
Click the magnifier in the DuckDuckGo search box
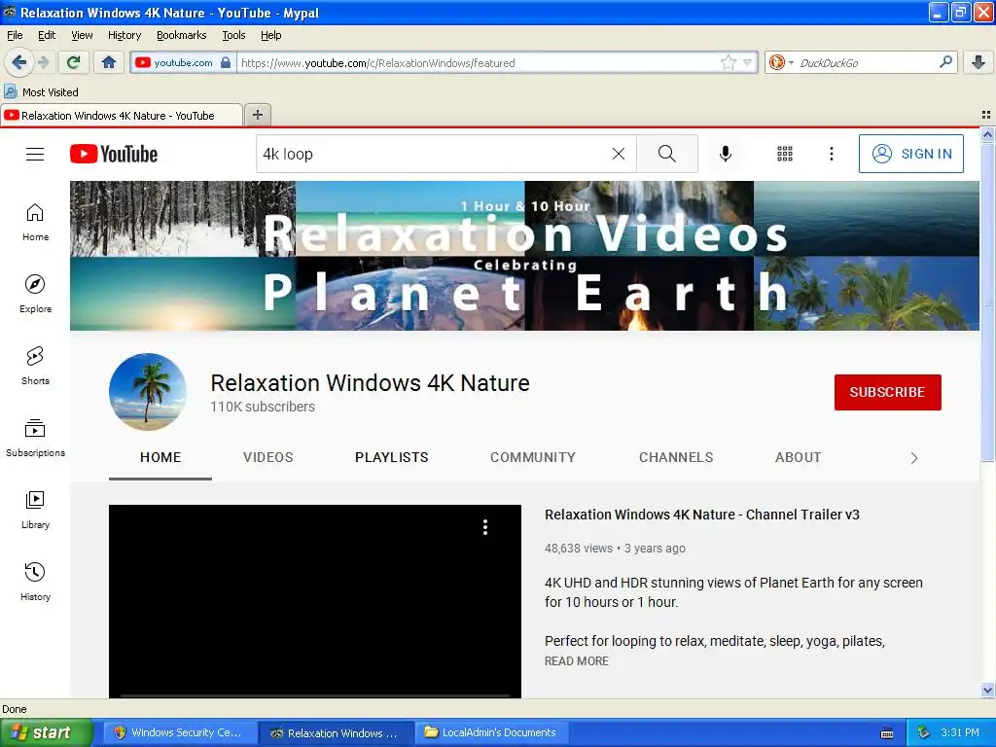tap(945, 61)
